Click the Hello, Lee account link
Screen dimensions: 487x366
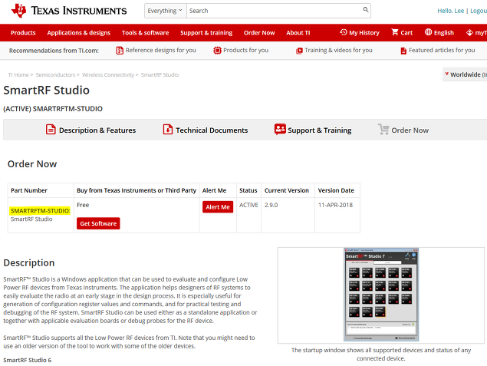point(451,11)
